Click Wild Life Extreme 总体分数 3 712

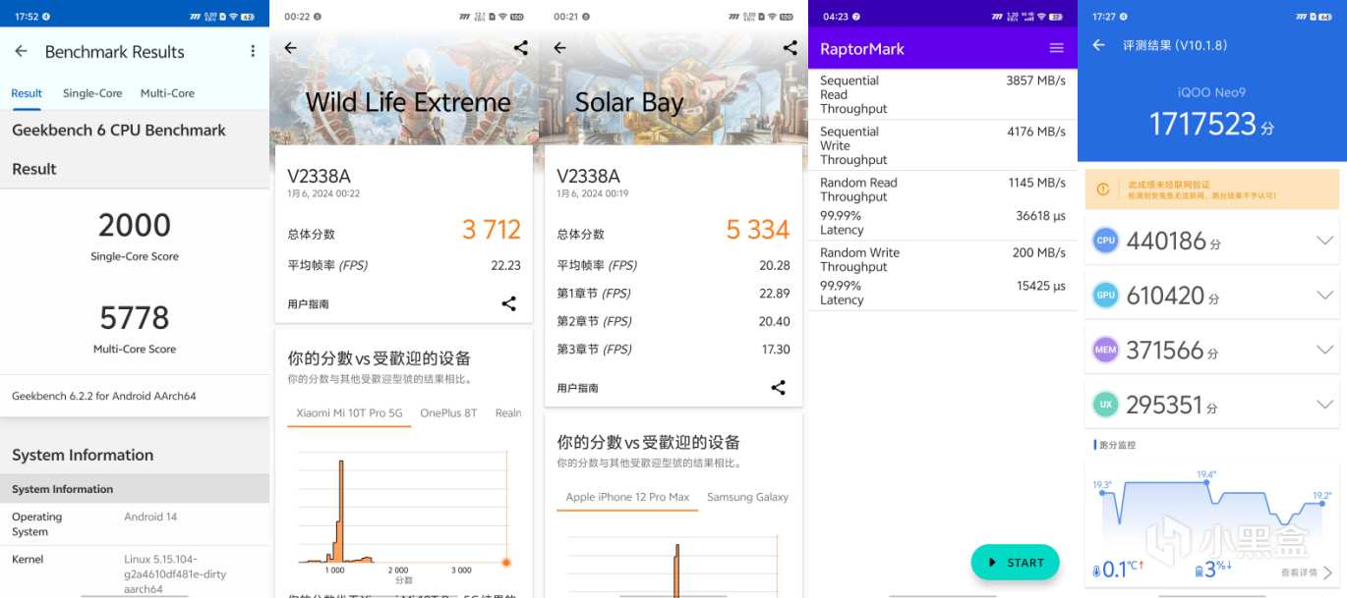[492, 230]
